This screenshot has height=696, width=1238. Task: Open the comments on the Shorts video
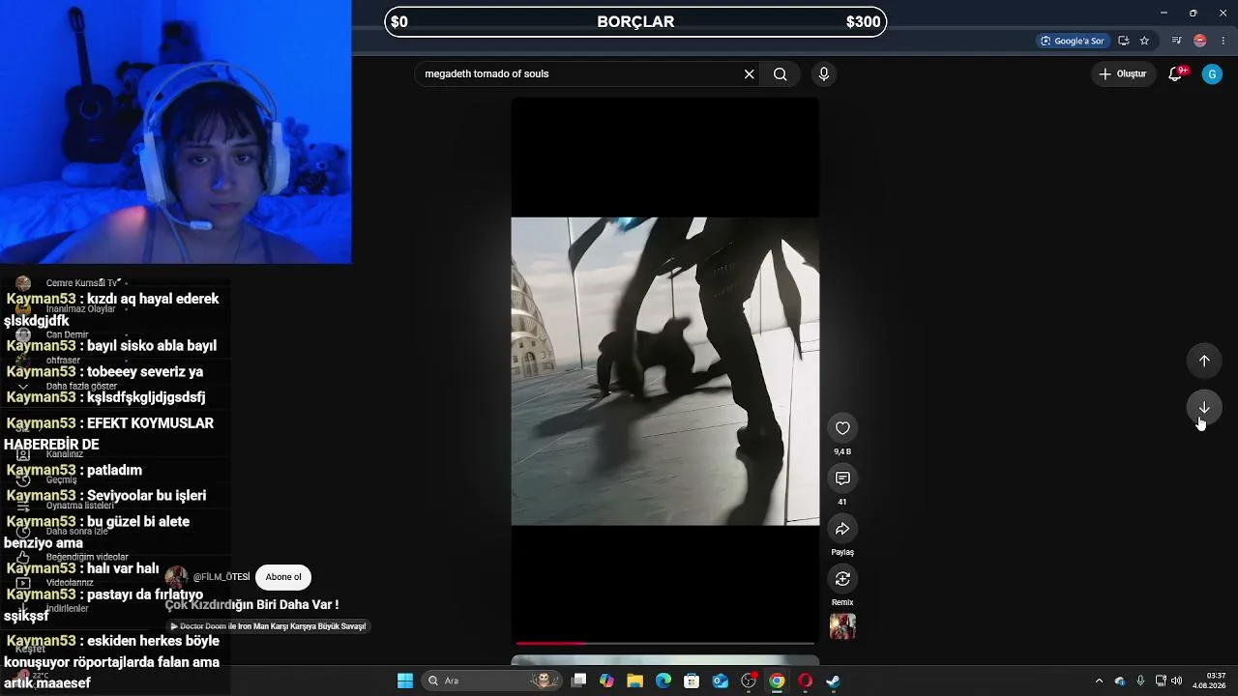click(842, 478)
